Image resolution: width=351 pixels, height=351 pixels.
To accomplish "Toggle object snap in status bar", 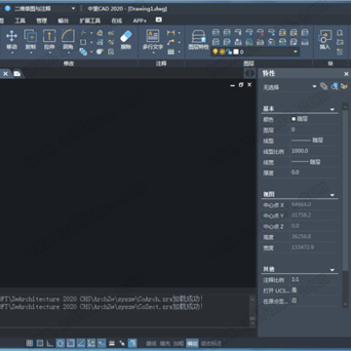I will click(70, 343).
